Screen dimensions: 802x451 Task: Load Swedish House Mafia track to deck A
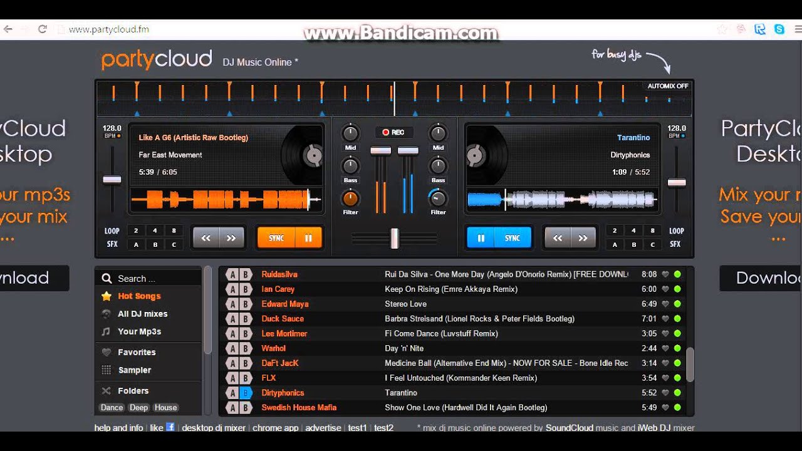tap(232, 408)
